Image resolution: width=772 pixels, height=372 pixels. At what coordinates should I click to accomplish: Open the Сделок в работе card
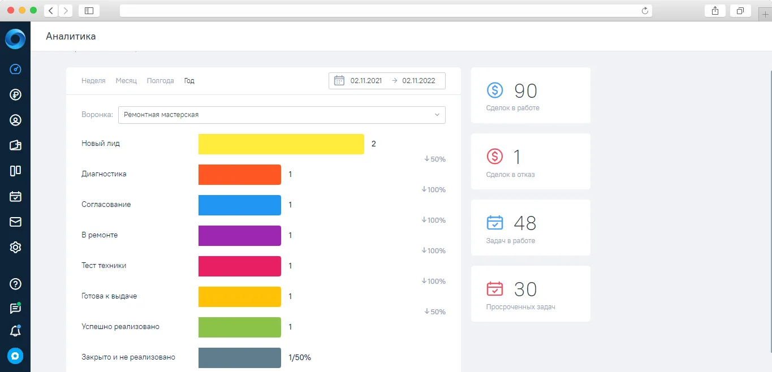click(531, 96)
